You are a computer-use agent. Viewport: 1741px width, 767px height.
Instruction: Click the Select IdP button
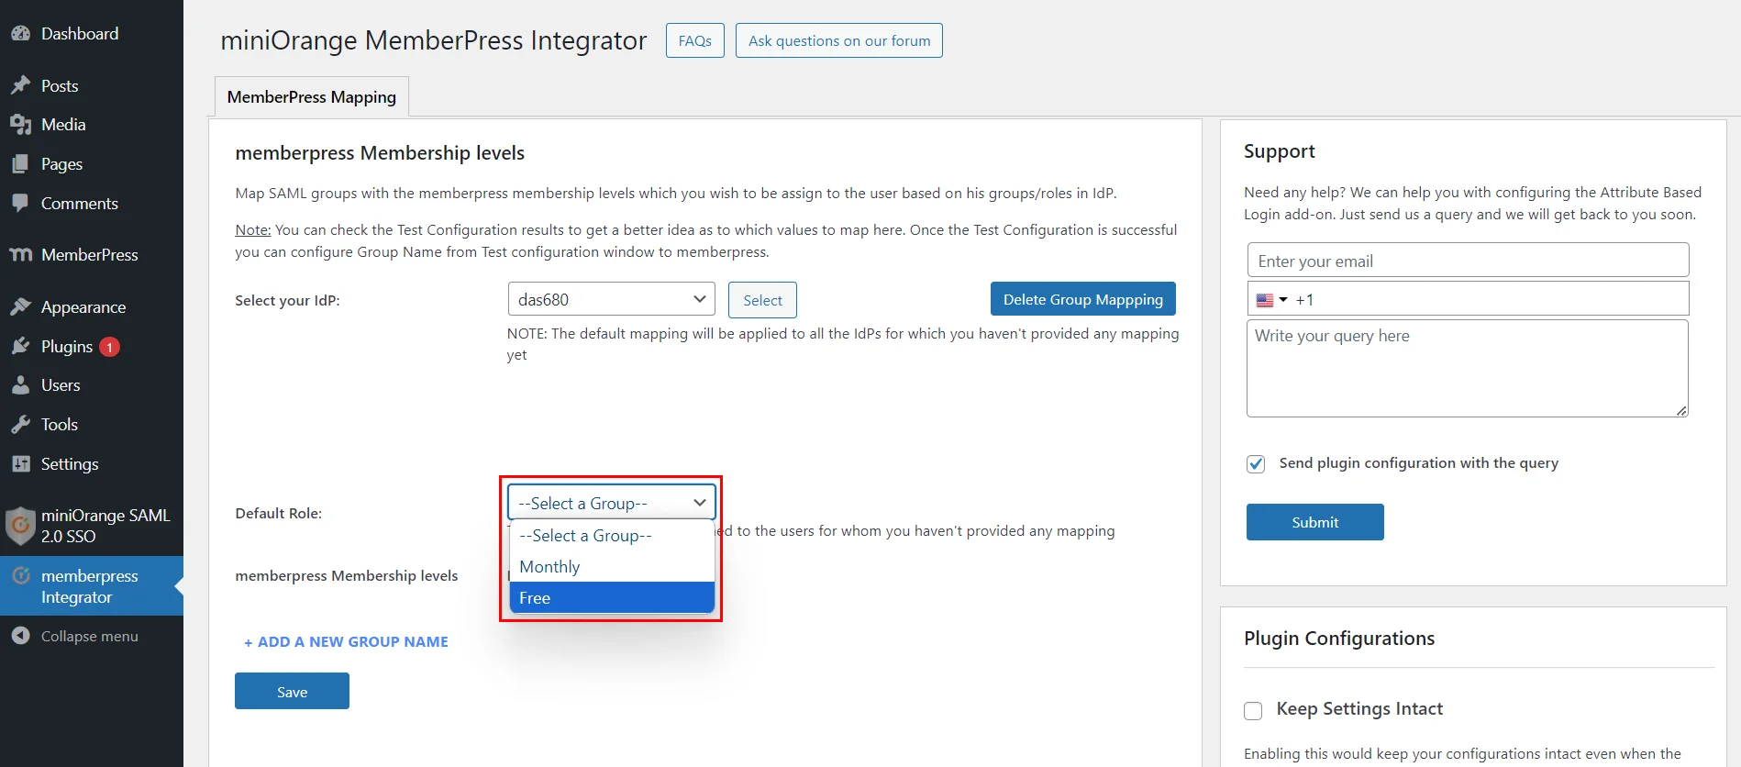(x=762, y=300)
